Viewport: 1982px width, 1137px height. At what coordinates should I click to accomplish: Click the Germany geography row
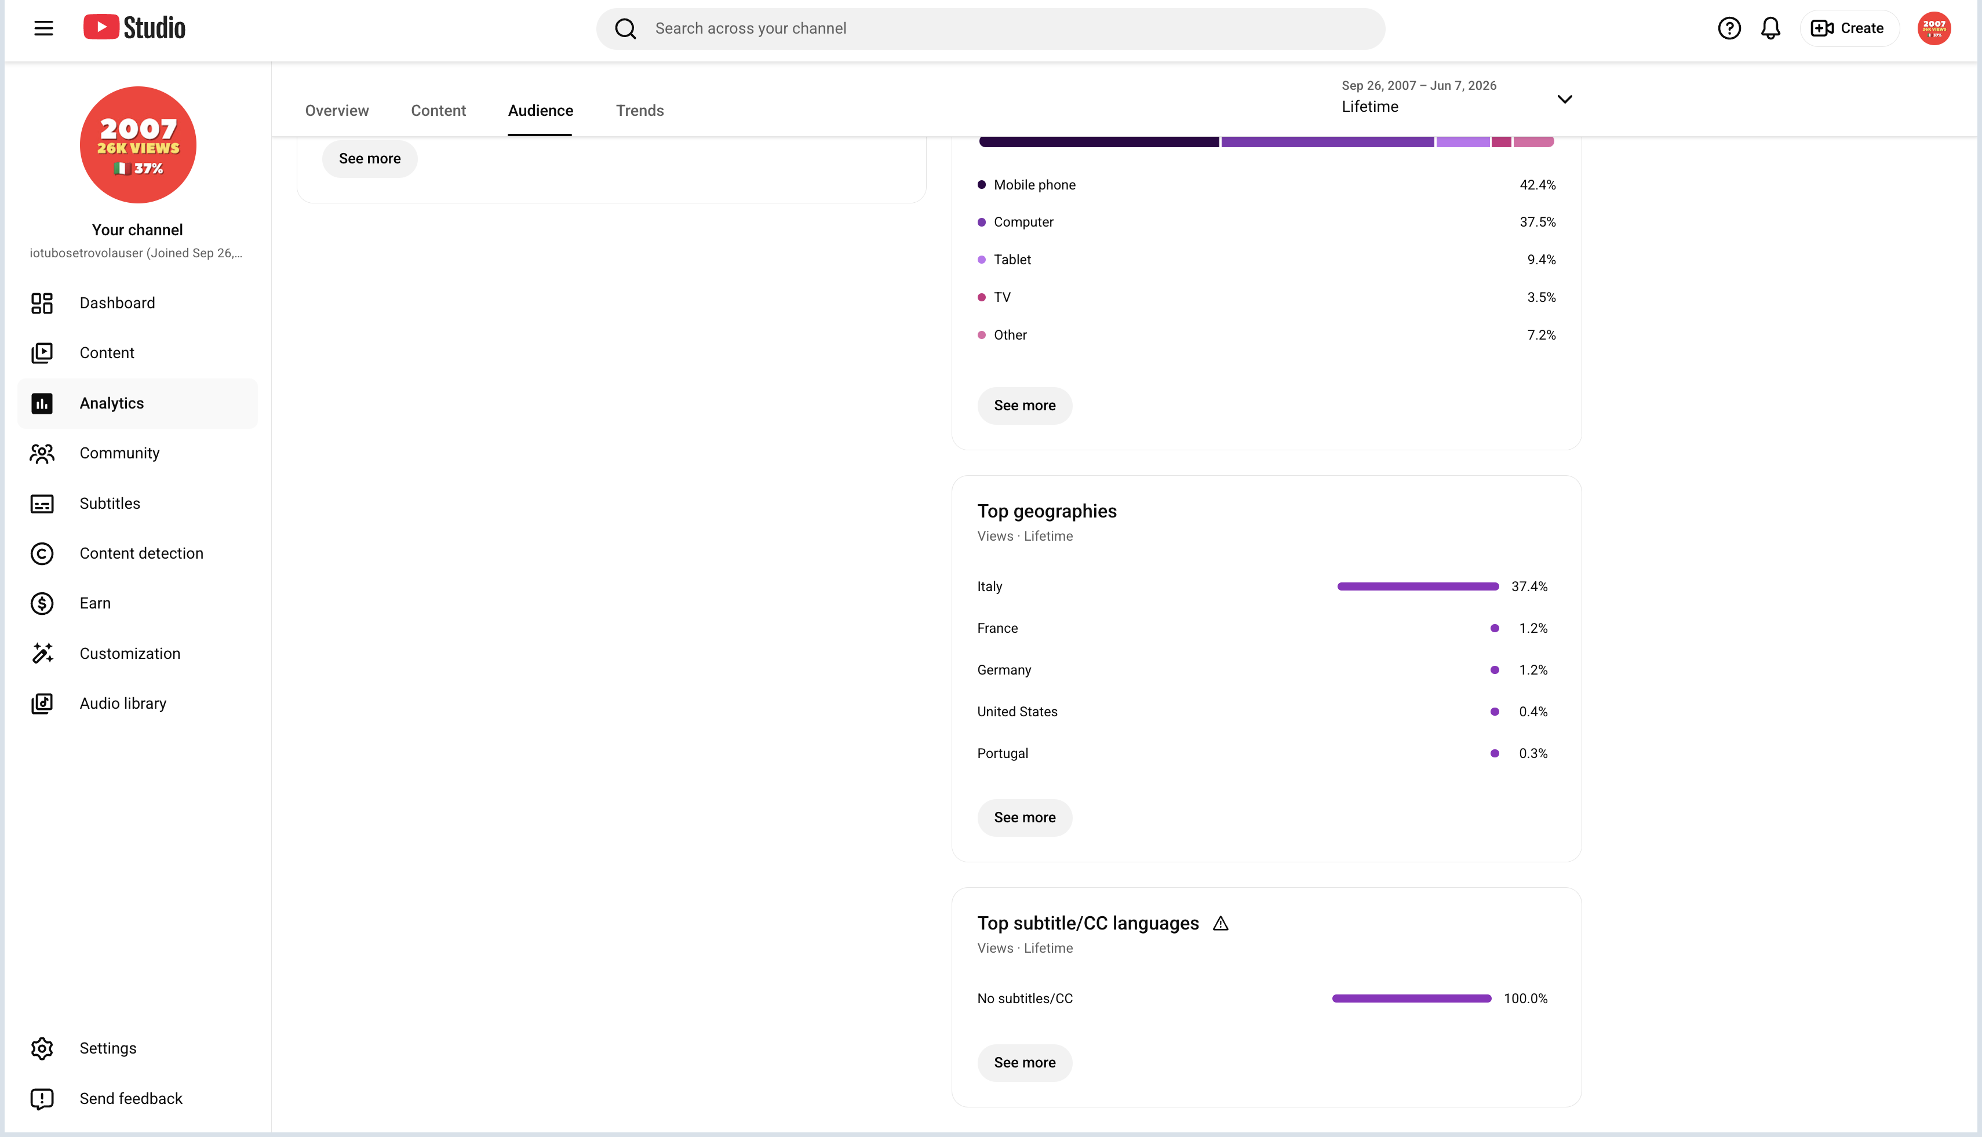1262,670
